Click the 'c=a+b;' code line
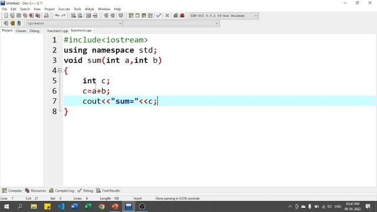 [96, 91]
